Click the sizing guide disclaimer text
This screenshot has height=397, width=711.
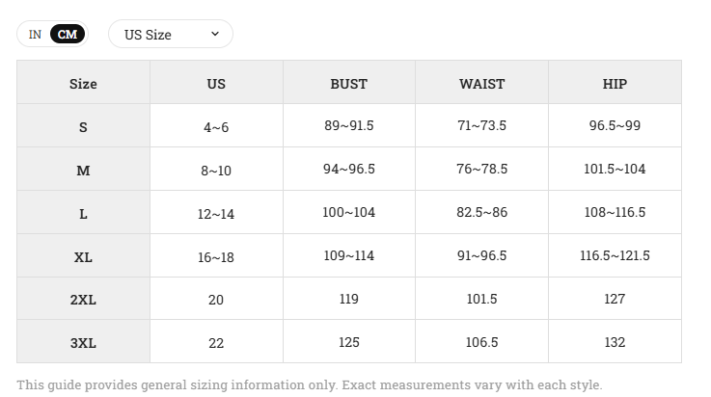(x=310, y=384)
